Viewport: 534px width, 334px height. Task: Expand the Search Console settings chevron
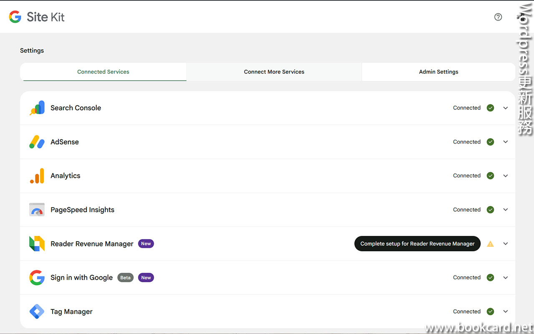pos(506,108)
